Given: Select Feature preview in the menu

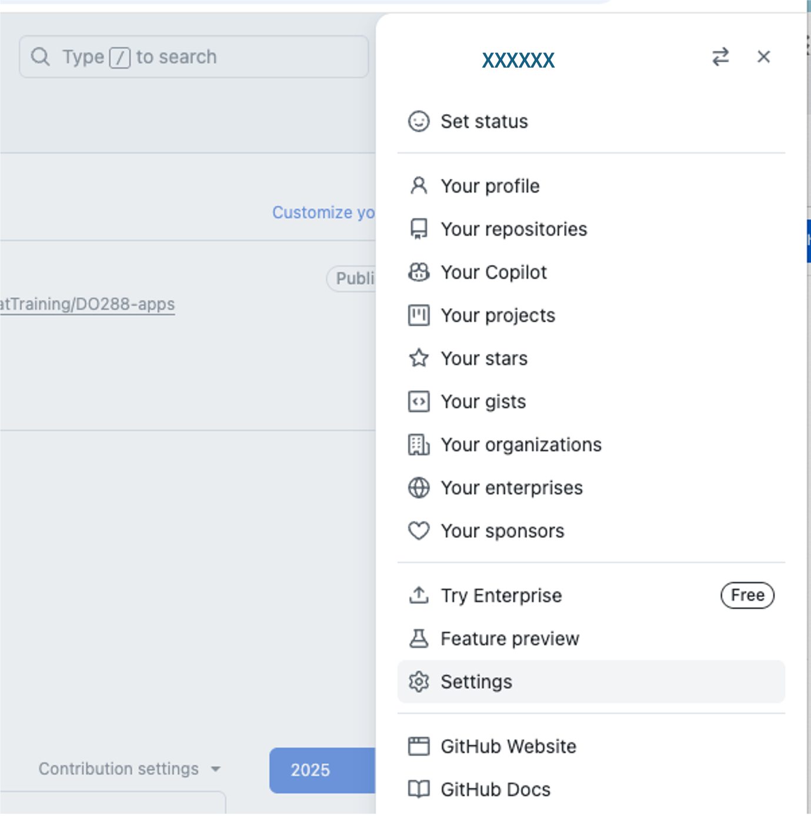Looking at the screenshot, I should tap(510, 638).
